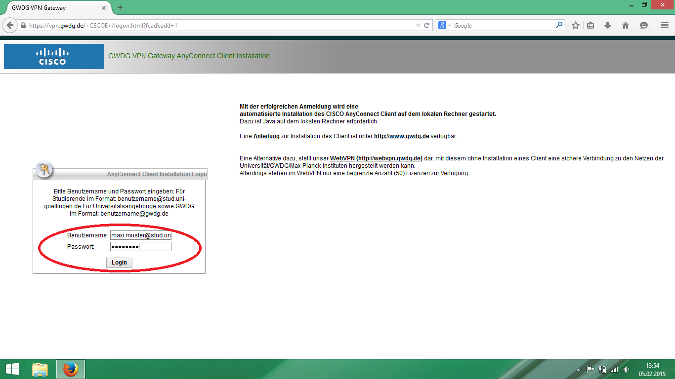Open the Firefox hamburger menu

(665, 25)
